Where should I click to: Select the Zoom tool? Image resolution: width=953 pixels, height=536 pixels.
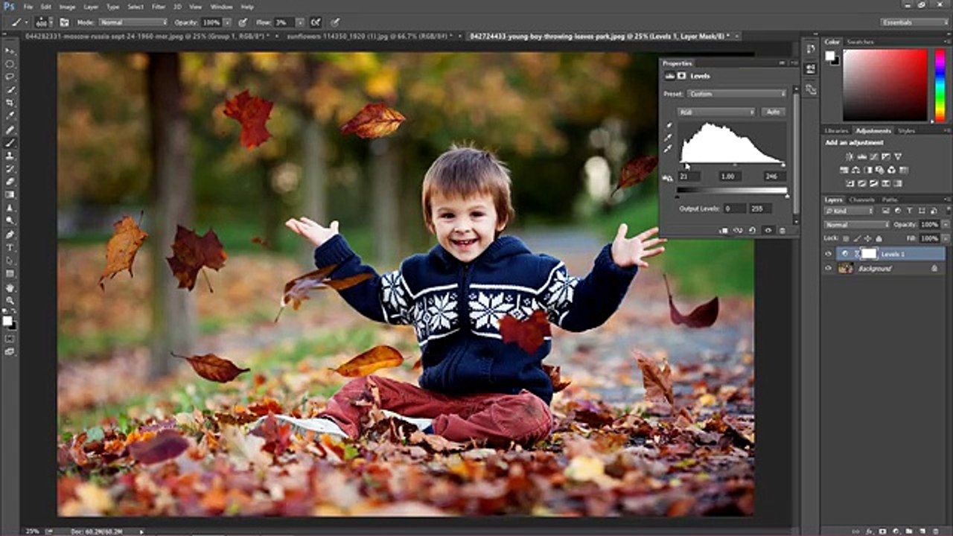click(x=10, y=301)
